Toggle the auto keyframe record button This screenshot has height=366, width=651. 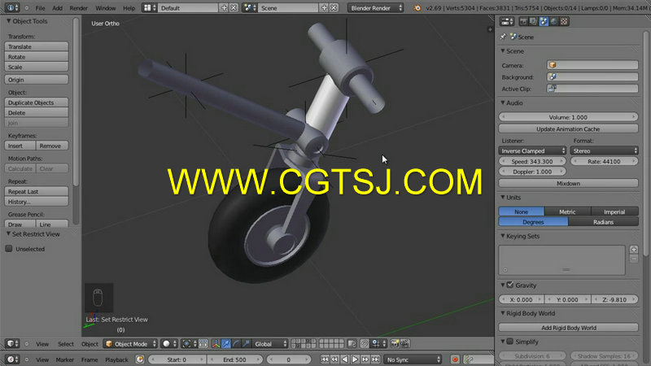[455, 359]
